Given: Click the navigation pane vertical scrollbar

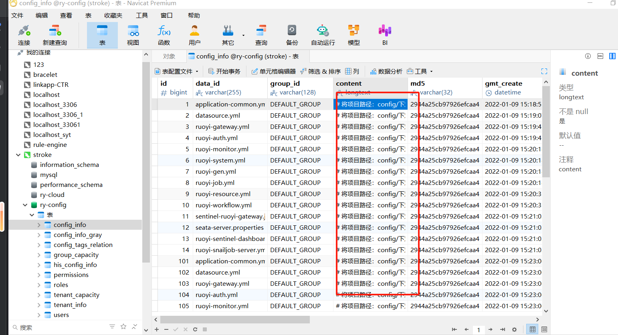Looking at the screenshot, I should click(146, 162).
